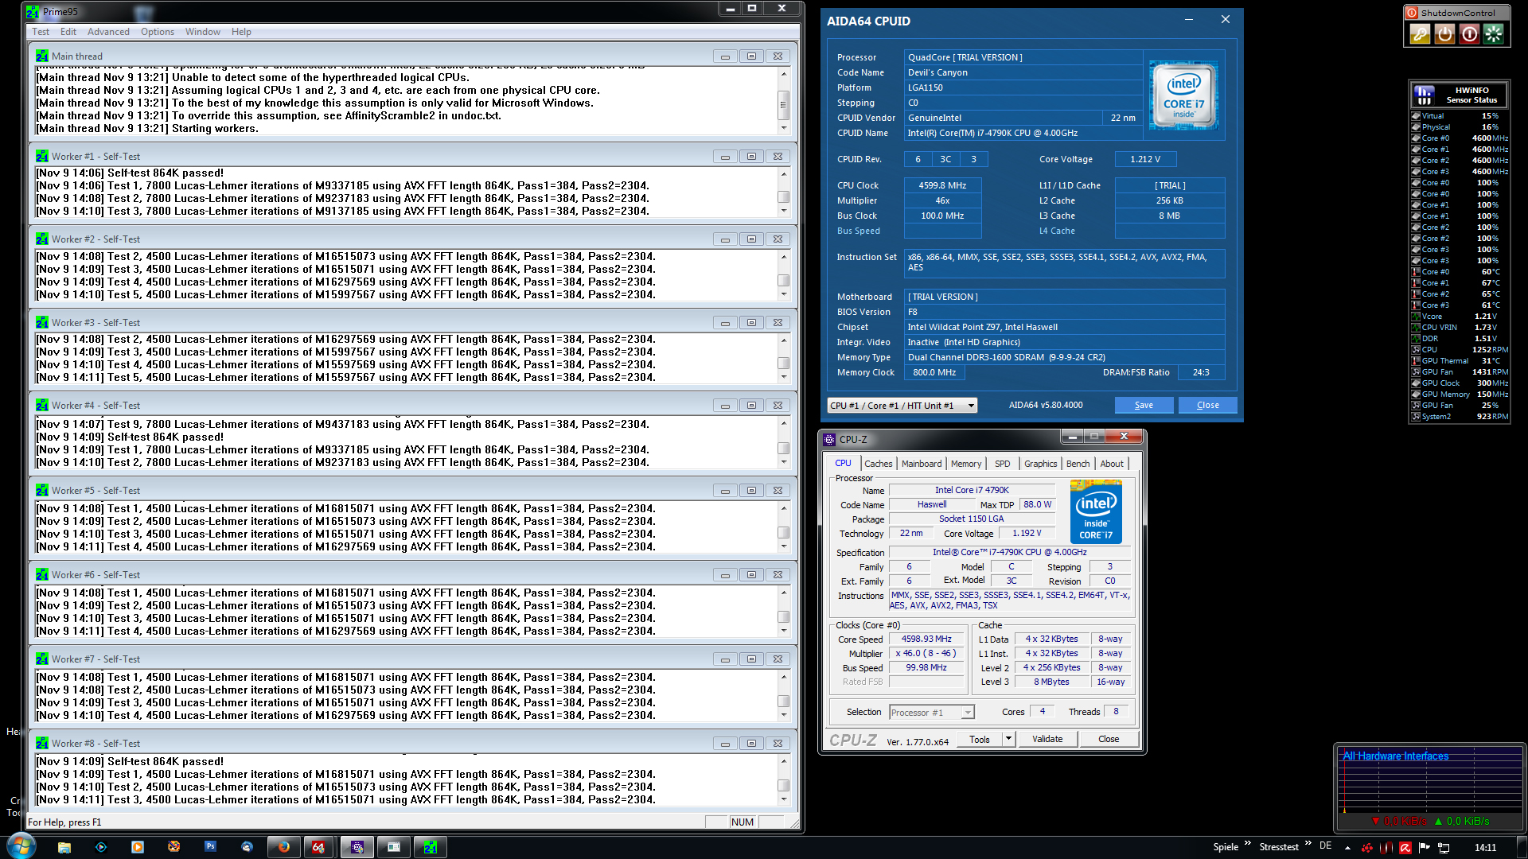Click the Prime95 taskbar icon
The width and height of the screenshot is (1528, 859).
(431, 847)
